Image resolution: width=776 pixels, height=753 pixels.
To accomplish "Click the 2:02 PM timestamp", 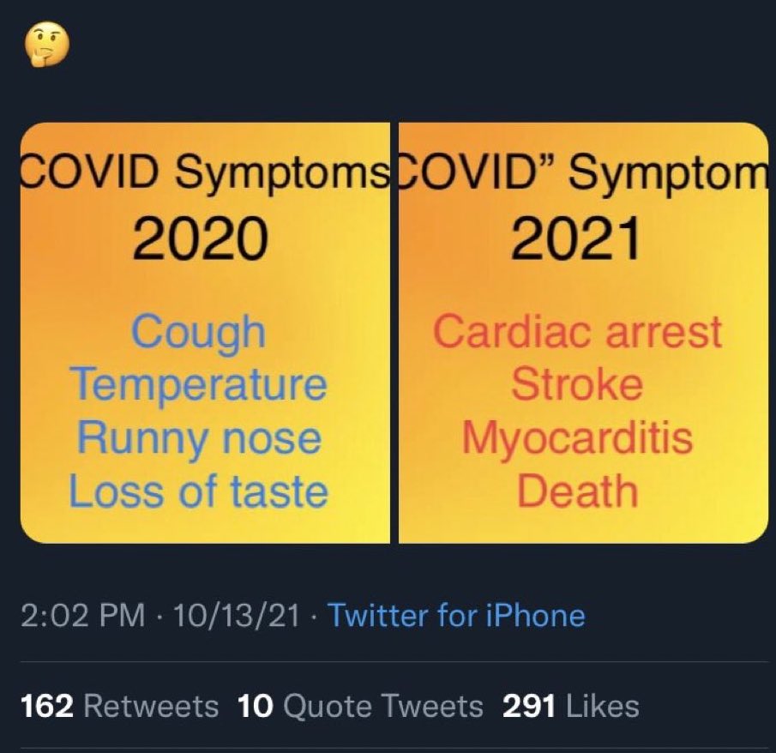I will pos(82,615).
